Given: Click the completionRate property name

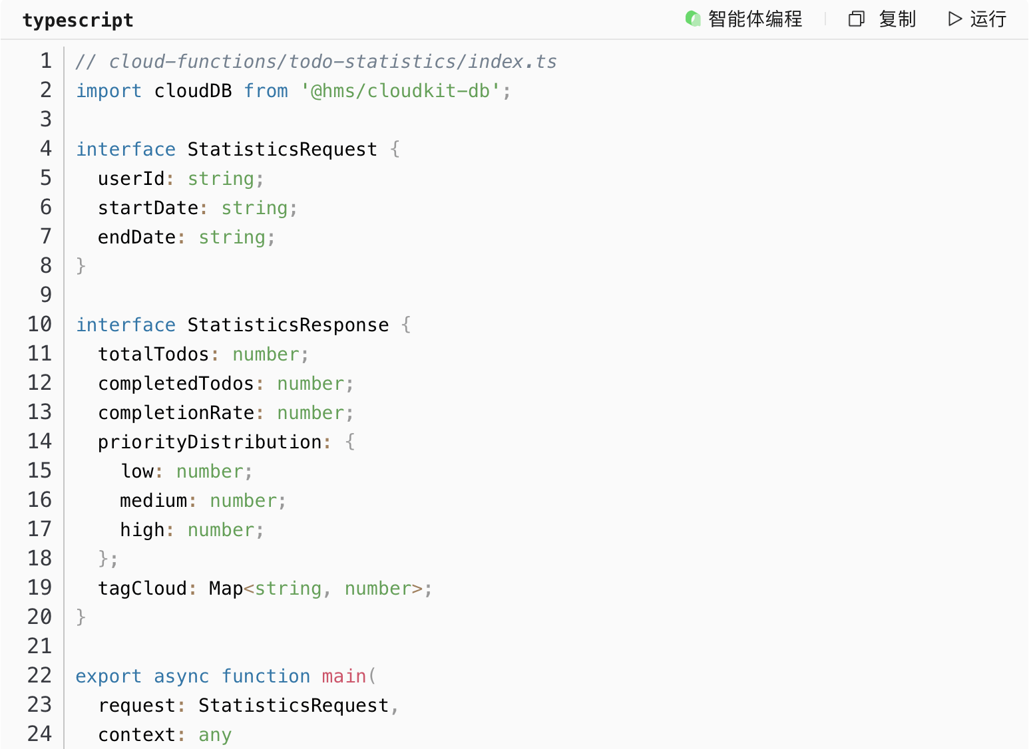Looking at the screenshot, I should [x=176, y=413].
